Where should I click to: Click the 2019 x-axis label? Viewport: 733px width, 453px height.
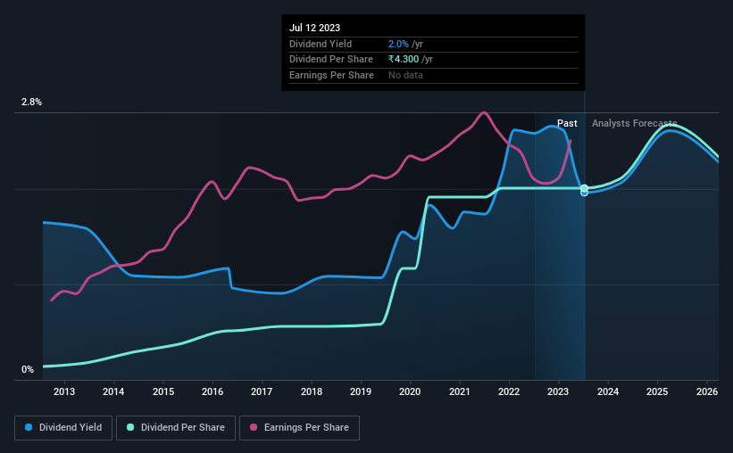tap(361, 391)
